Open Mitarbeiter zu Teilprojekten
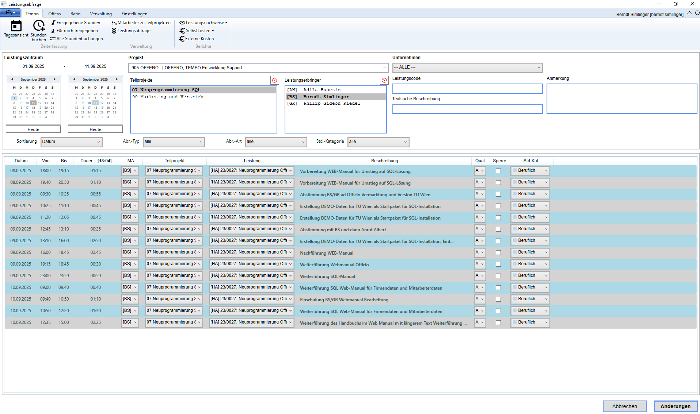Image resolution: width=700 pixels, height=414 pixels. click(141, 23)
